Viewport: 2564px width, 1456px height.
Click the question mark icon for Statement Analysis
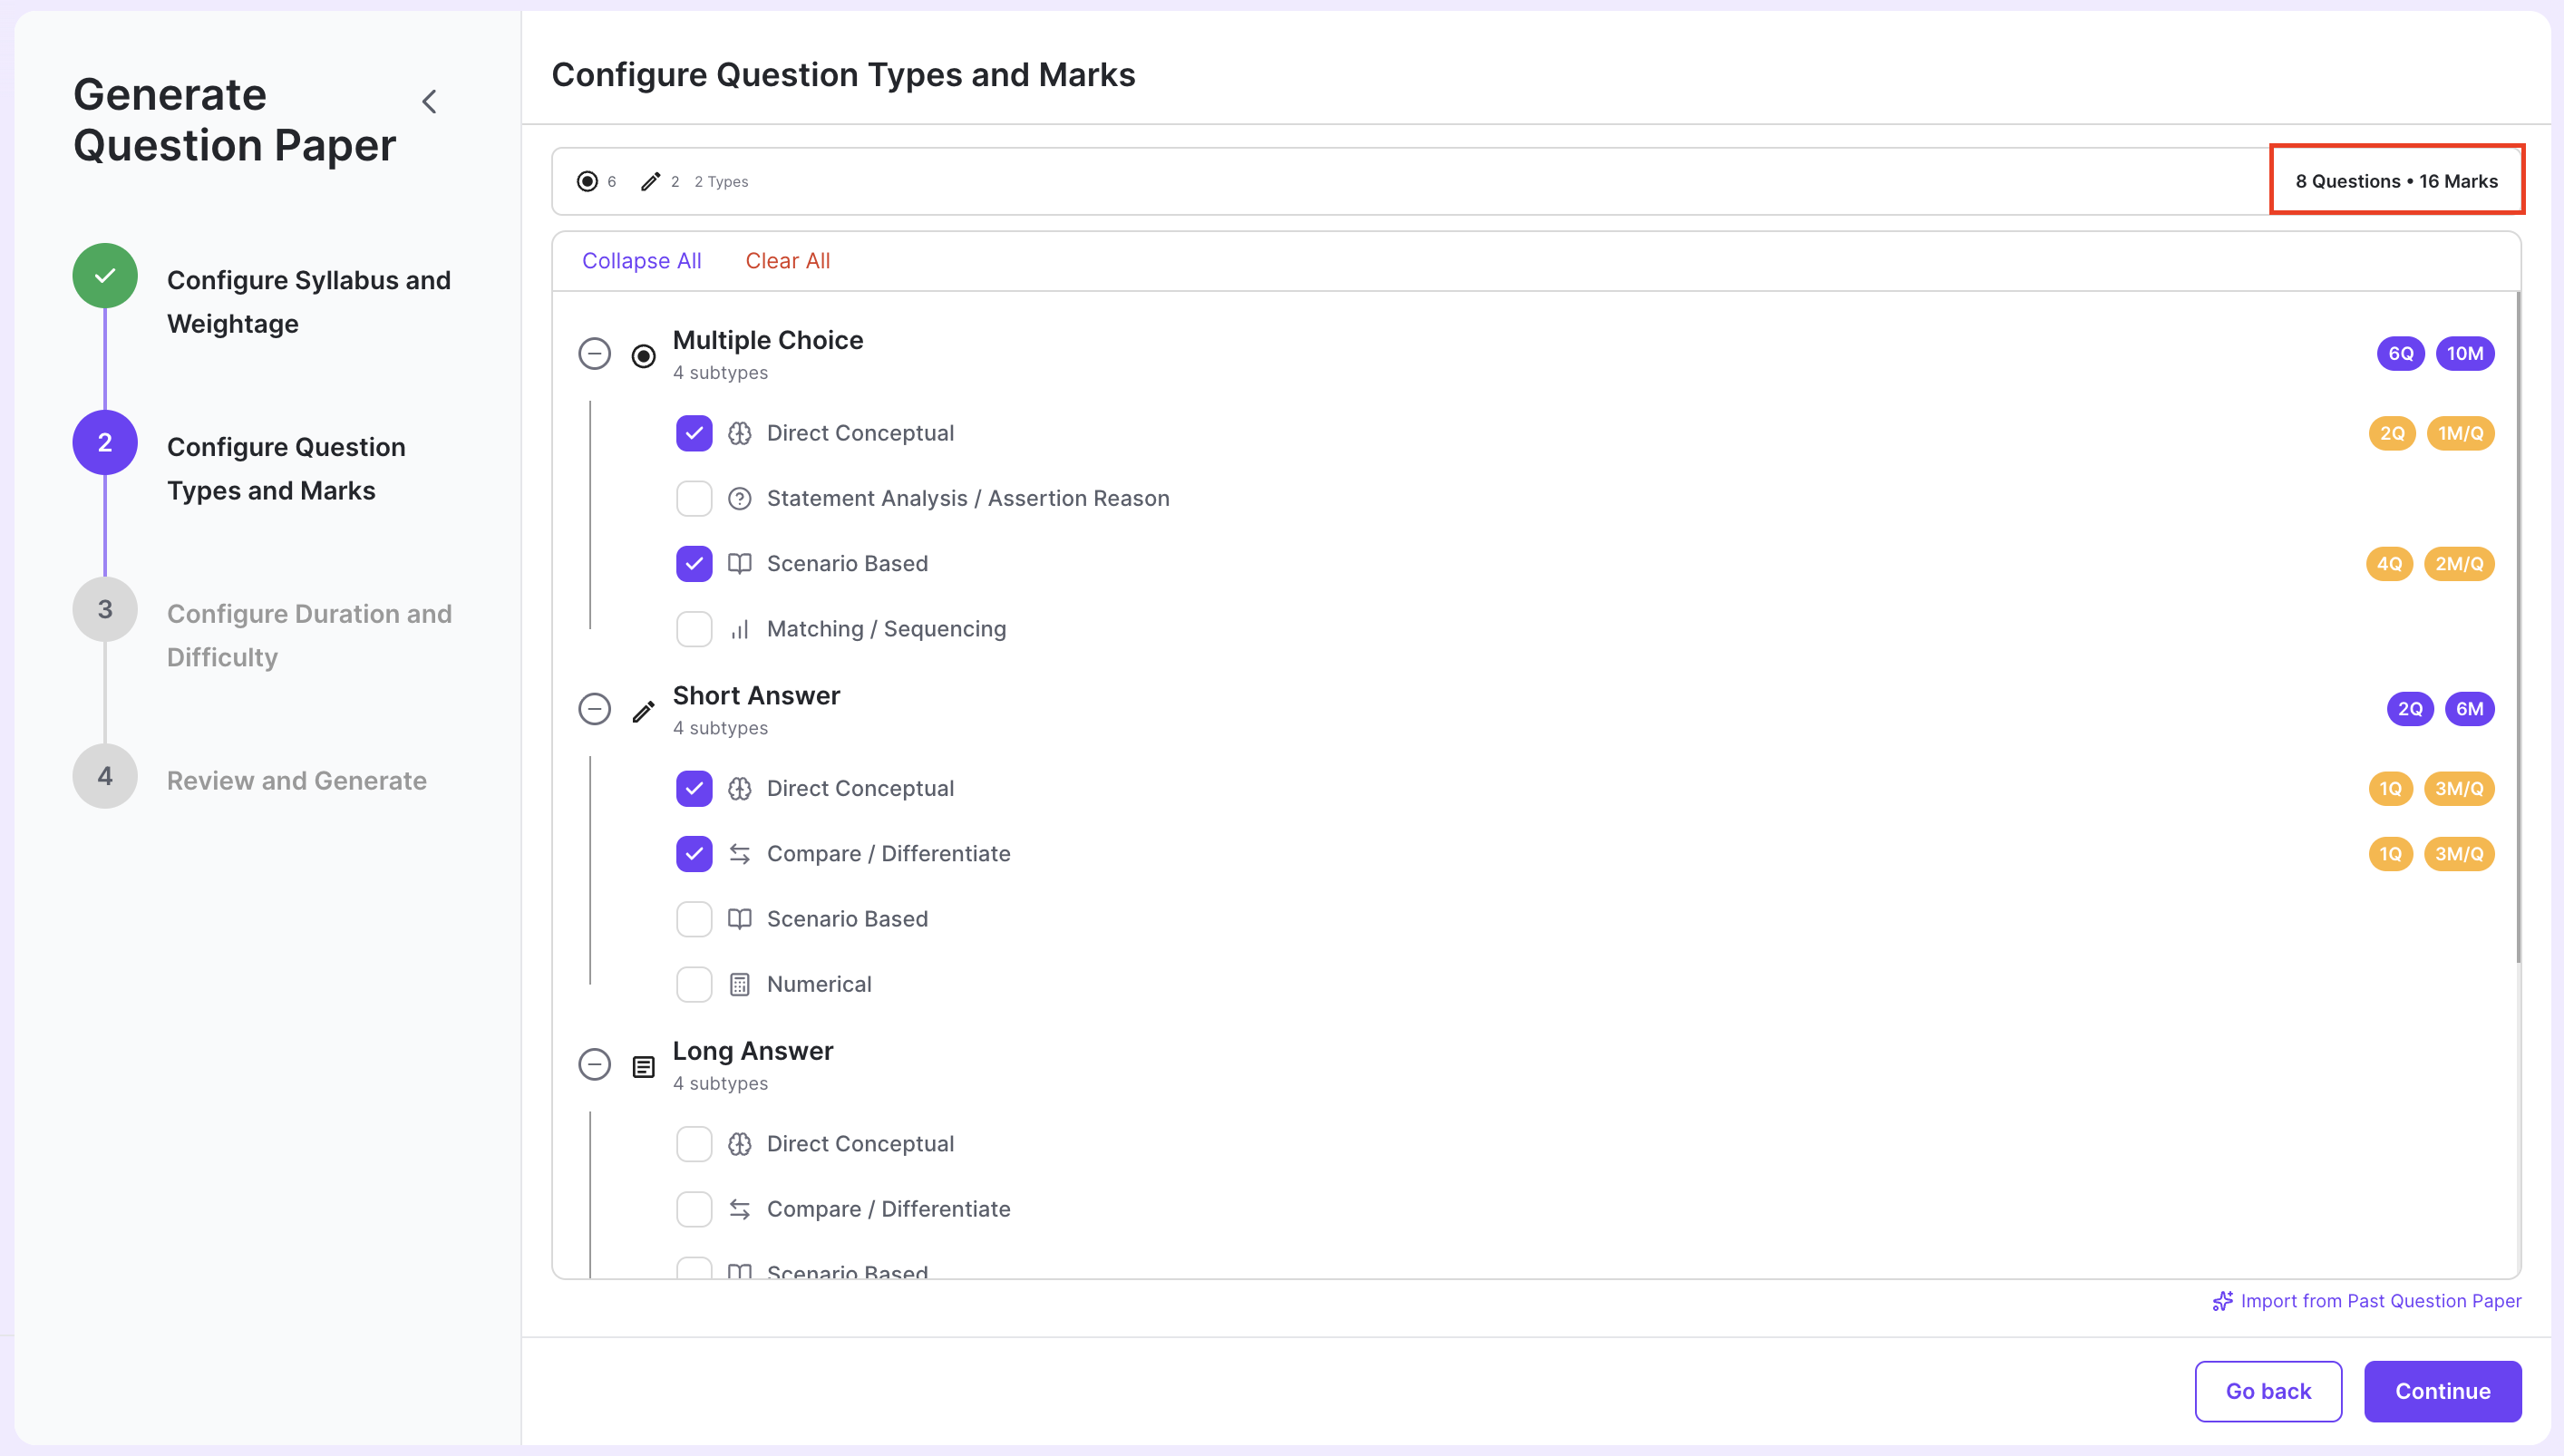click(x=740, y=498)
